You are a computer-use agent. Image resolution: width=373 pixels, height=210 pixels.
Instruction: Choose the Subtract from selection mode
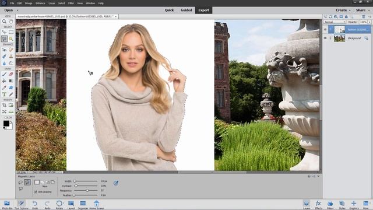48,182
